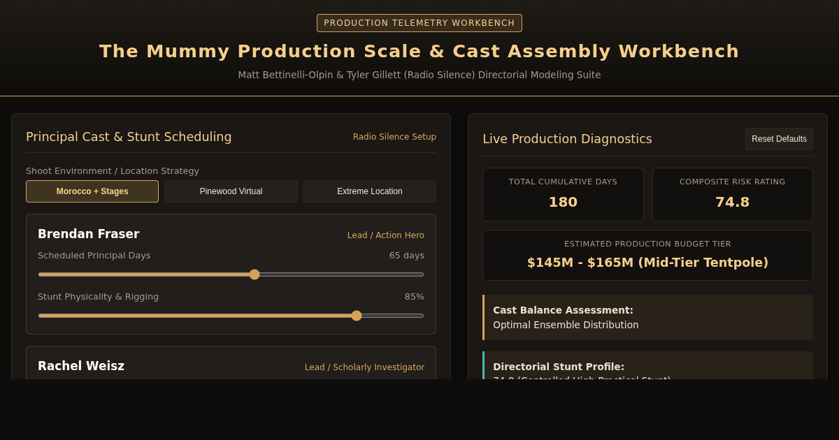
Task: Click the $145M - $165M budget tier text
Action: pos(647,263)
